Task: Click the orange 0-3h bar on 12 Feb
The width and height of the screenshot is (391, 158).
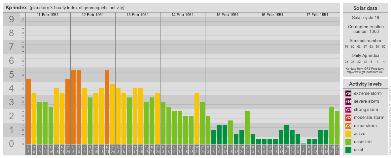Action: (x=73, y=107)
